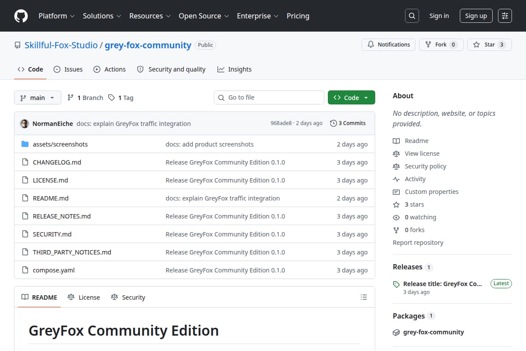This screenshot has width=526, height=351.
Task: Open commit message 'docs: add product screenshots'
Action: click(210, 144)
